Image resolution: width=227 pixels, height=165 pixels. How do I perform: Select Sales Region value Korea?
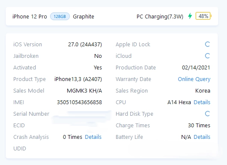point(203,91)
